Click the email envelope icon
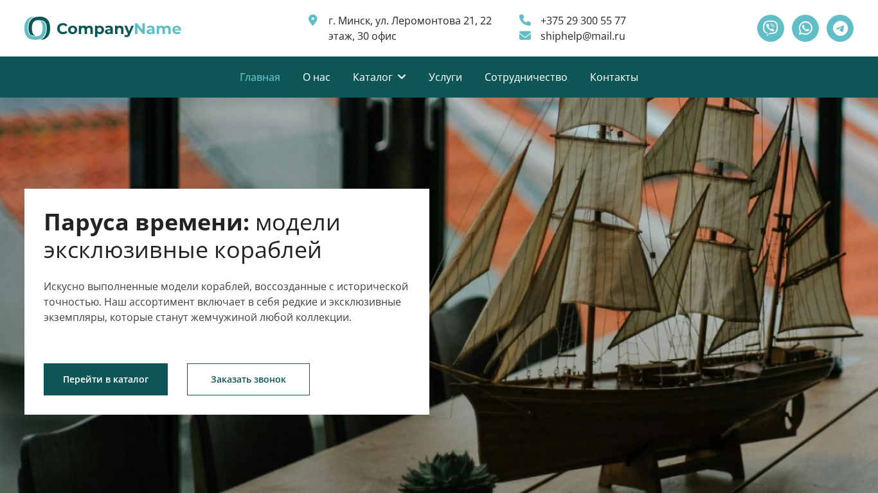This screenshot has height=493, width=878. (525, 35)
